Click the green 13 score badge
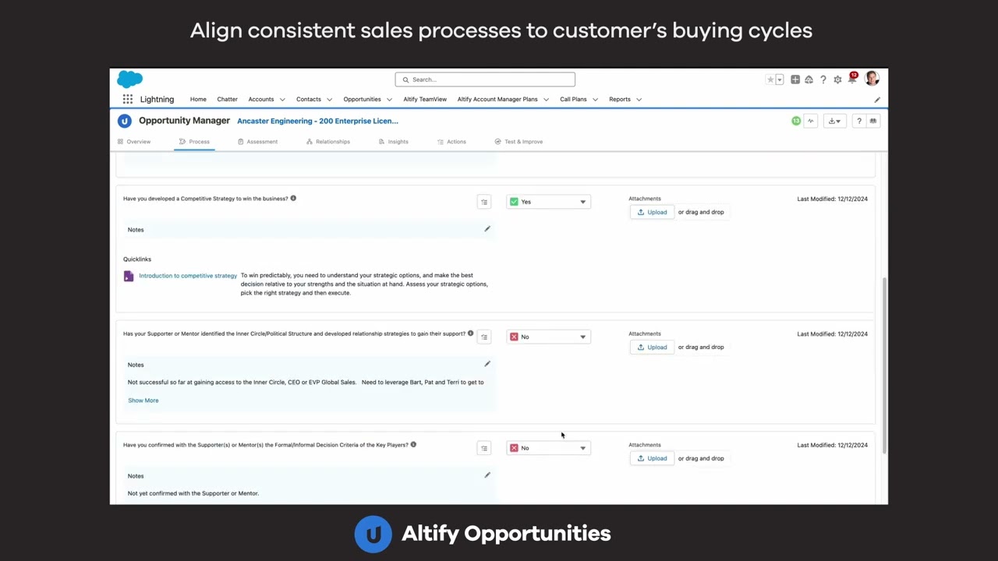 796,121
